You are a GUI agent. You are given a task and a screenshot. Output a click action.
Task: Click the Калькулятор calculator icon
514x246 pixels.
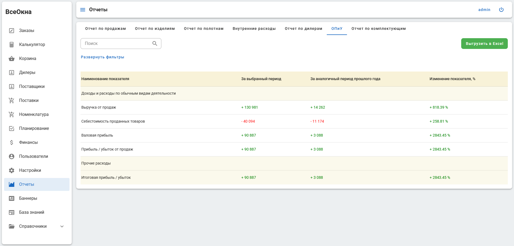point(12,45)
